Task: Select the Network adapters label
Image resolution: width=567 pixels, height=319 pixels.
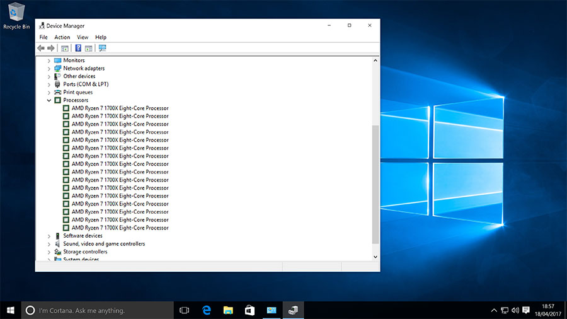Action: 84,68
